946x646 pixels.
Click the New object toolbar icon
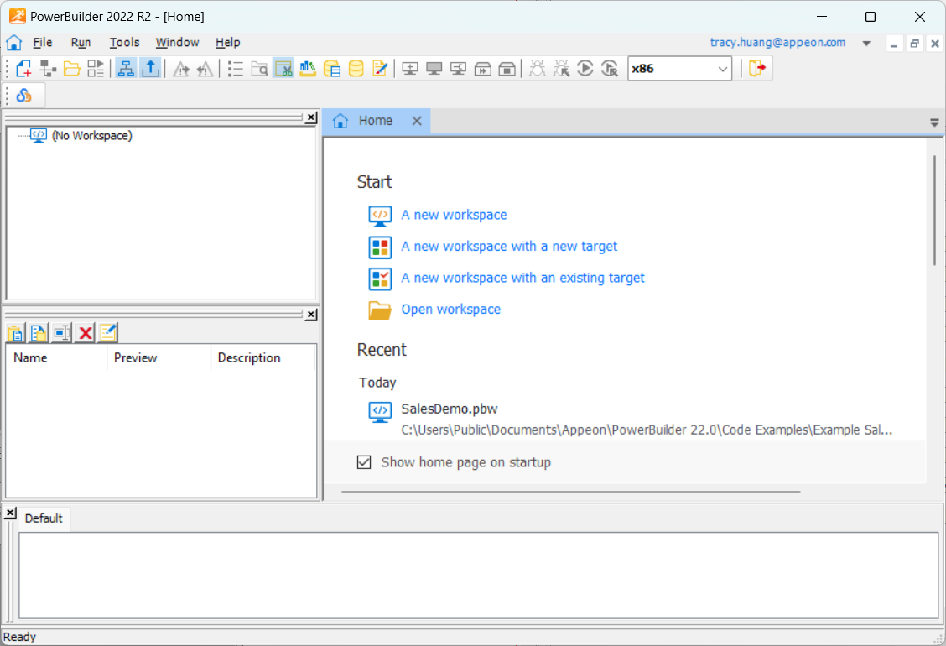point(23,69)
